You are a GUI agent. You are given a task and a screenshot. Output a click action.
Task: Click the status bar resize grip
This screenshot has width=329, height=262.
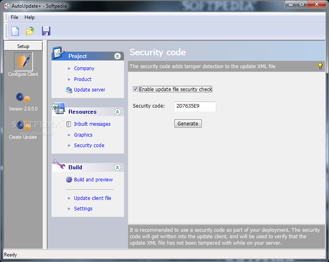(x=323, y=256)
